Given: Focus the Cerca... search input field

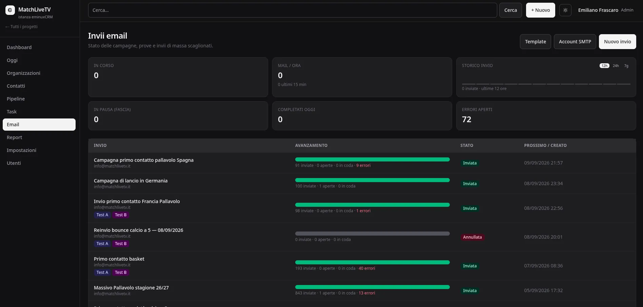Looking at the screenshot, I should pos(293,10).
